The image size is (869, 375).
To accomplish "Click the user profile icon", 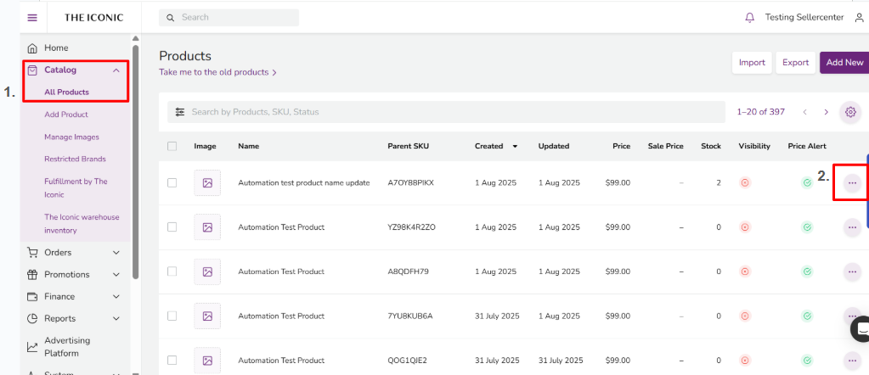I will (x=859, y=17).
